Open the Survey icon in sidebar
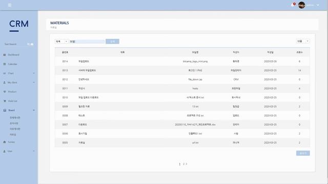328x184 pixels. tap(5, 142)
